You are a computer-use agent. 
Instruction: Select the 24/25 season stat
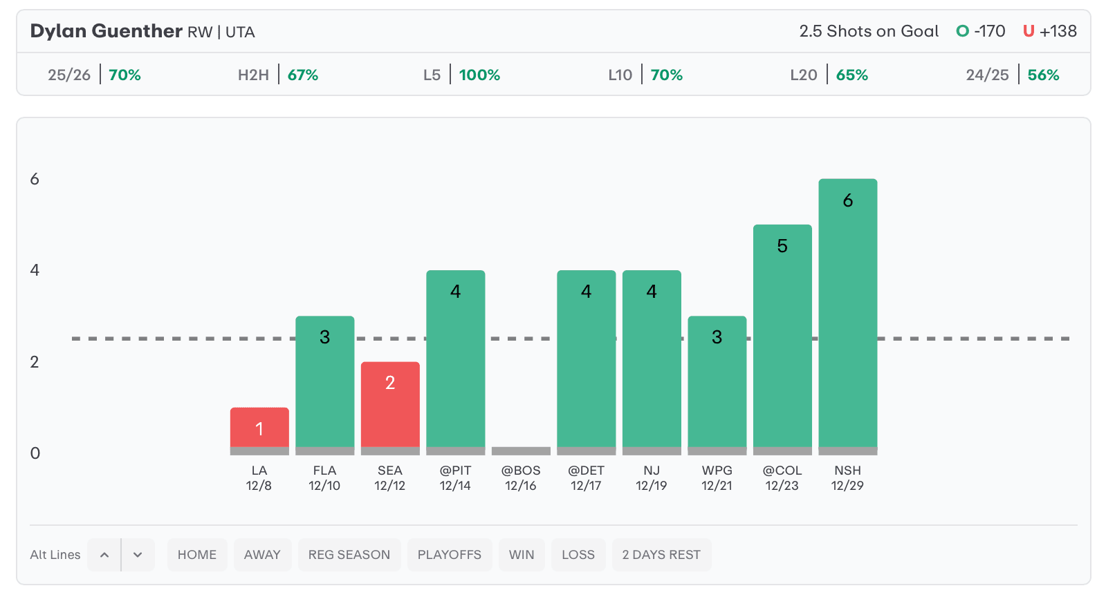pyautogui.click(x=1012, y=75)
